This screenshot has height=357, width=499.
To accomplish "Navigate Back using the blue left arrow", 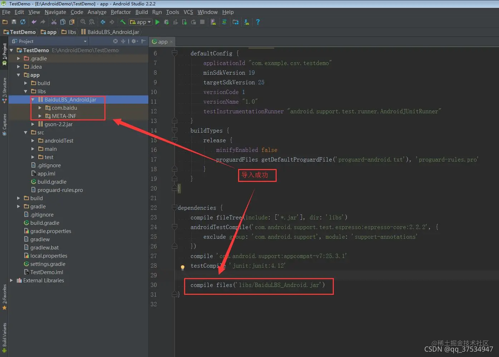I will point(103,22).
